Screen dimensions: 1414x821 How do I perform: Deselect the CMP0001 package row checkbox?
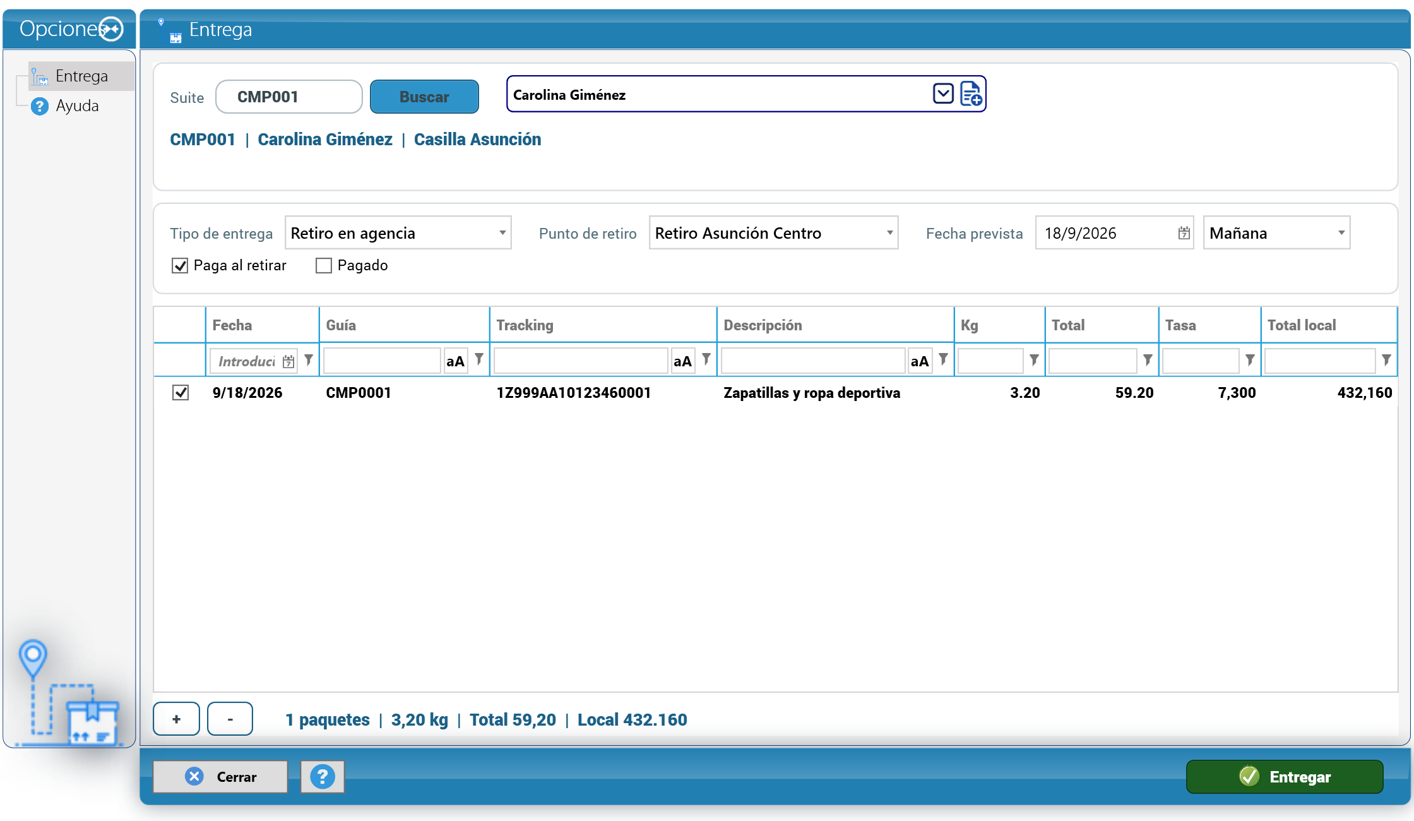point(181,393)
